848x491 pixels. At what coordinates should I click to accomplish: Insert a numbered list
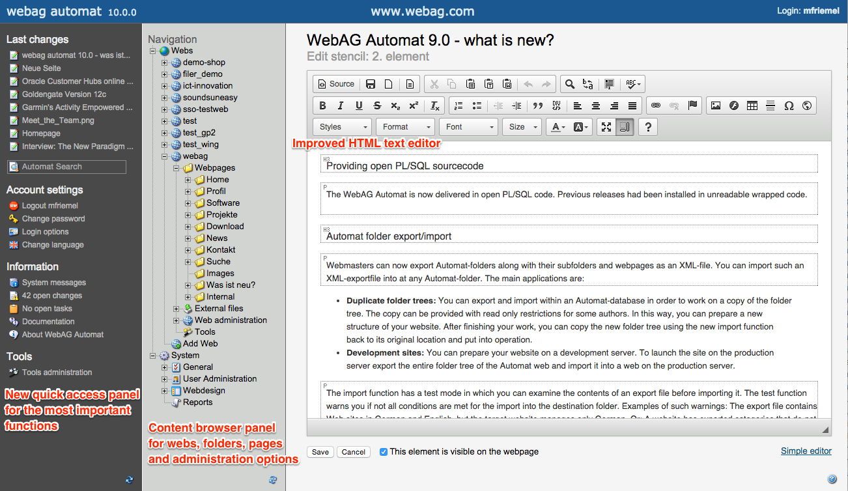(x=458, y=105)
